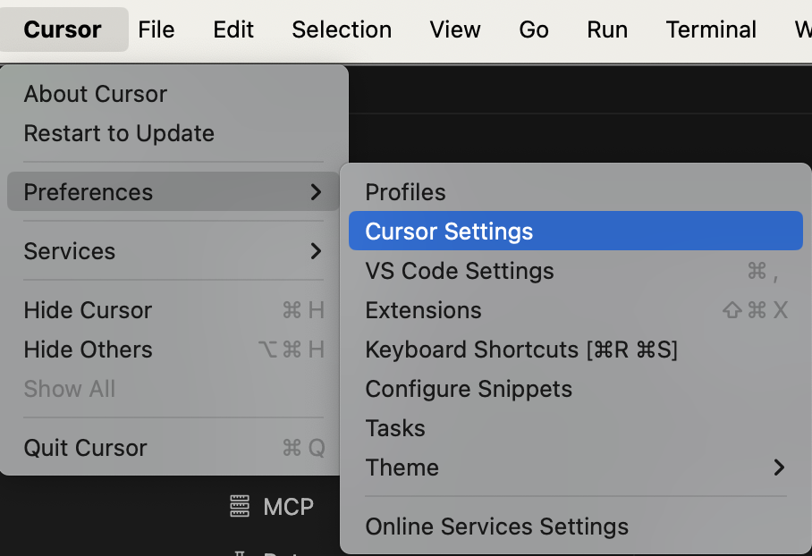The height and width of the screenshot is (556, 812).
Task: Open VS Code Settings
Action: [x=576, y=271]
